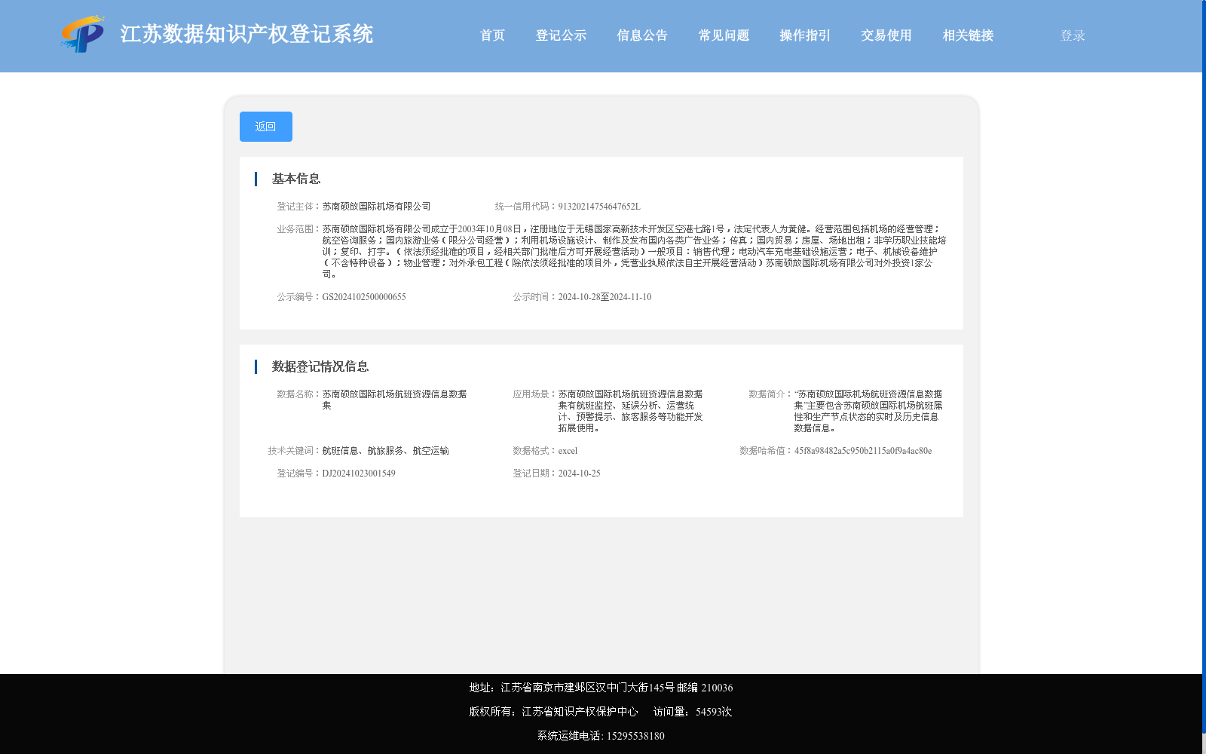The image size is (1206, 754).
Task: Select registration date 2024-10-25
Action: [579, 474]
